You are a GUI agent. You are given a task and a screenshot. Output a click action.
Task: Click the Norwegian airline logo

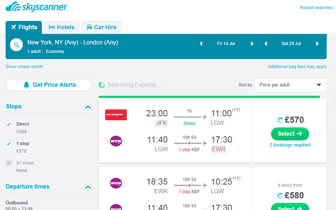point(116,115)
